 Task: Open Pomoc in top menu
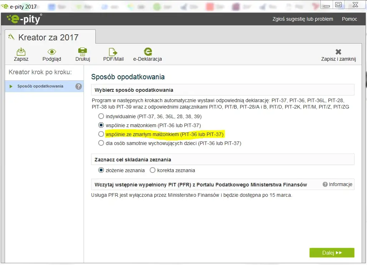[x=349, y=19]
